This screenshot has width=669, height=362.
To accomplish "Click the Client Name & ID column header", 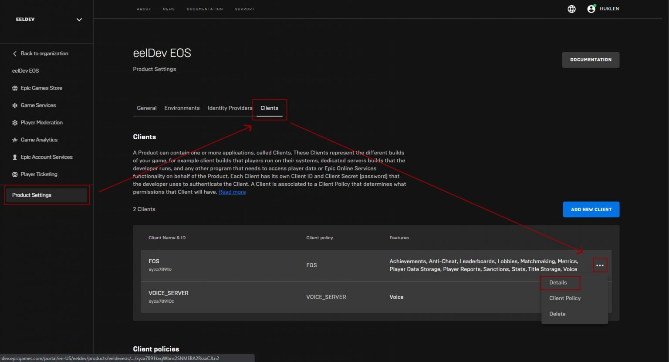I will pos(167,238).
